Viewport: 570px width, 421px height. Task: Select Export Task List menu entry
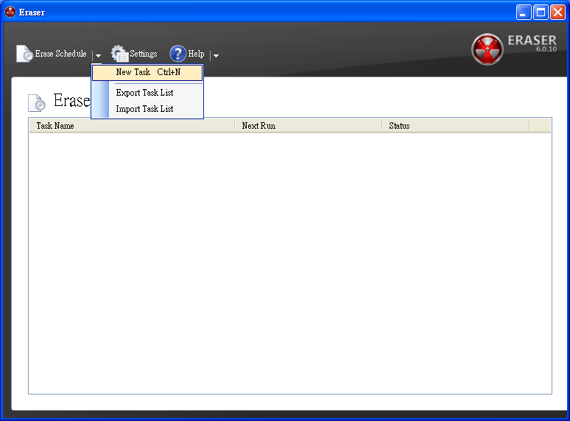pyautogui.click(x=144, y=93)
